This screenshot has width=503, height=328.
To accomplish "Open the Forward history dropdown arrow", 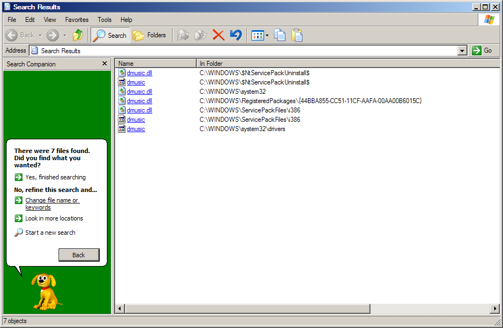I will point(65,35).
